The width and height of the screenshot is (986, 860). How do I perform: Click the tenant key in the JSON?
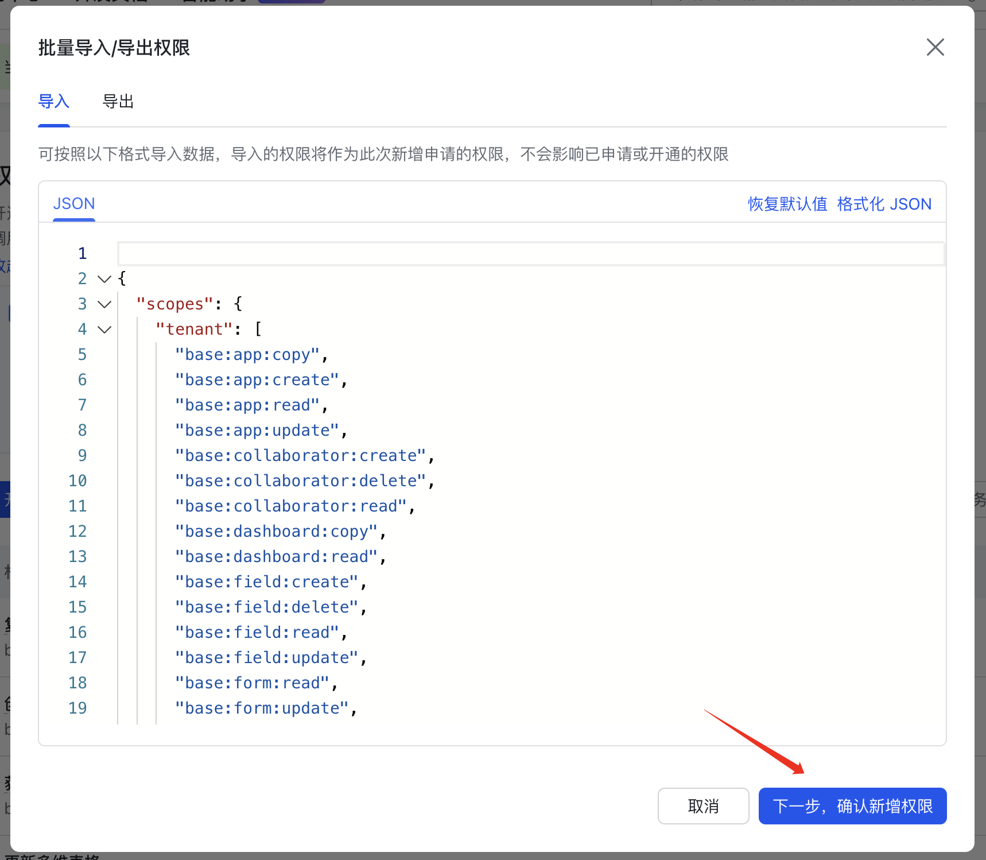coord(195,328)
